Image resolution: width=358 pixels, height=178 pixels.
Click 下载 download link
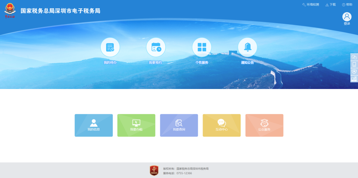click(330, 5)
